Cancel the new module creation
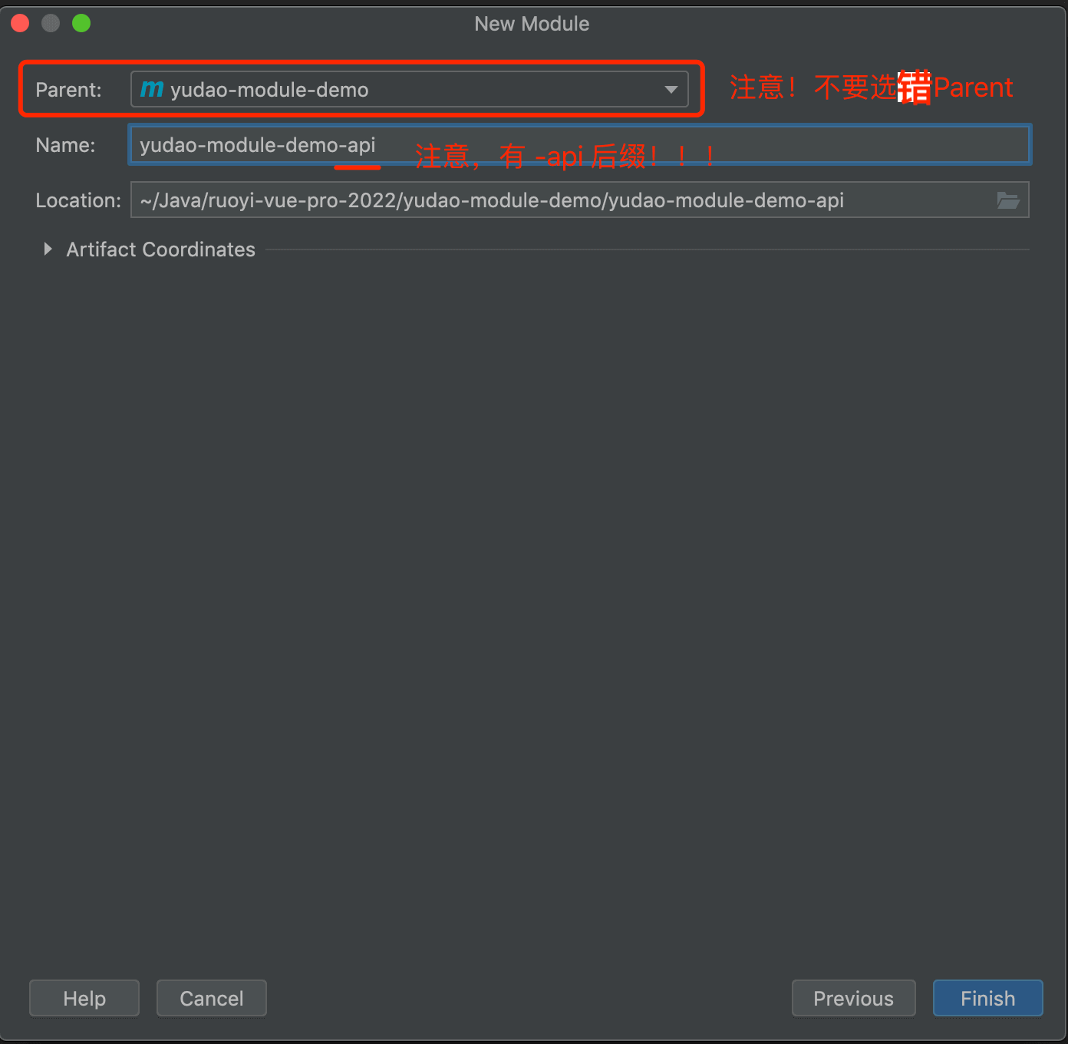 211,998
